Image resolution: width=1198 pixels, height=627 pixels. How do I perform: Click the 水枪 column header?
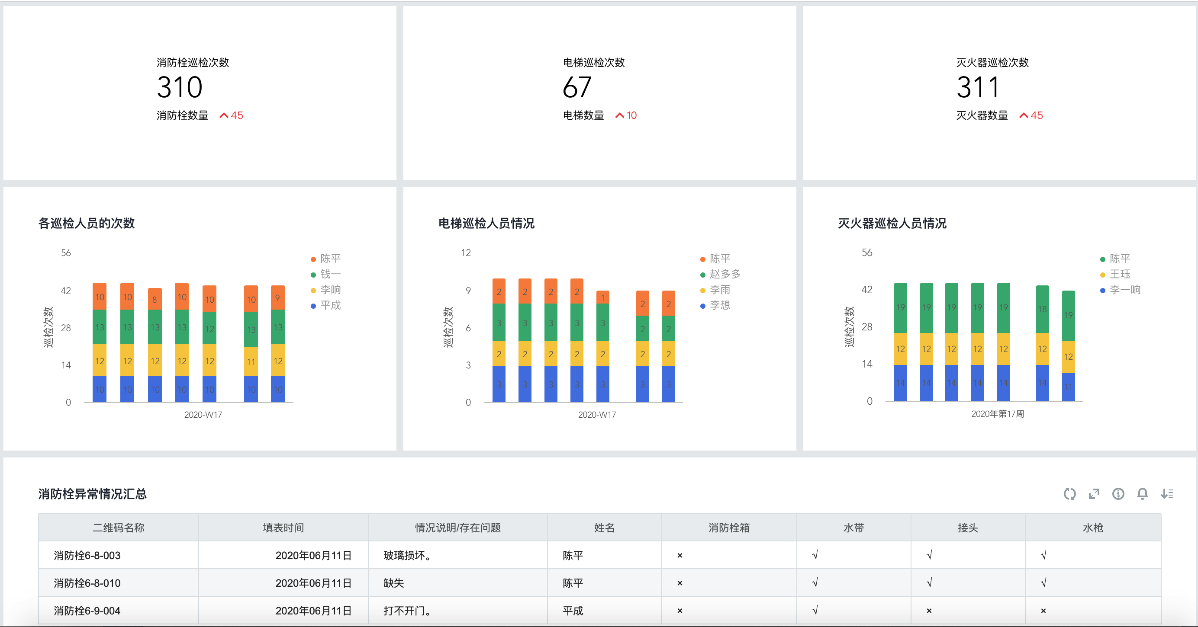click(1093, 528)
